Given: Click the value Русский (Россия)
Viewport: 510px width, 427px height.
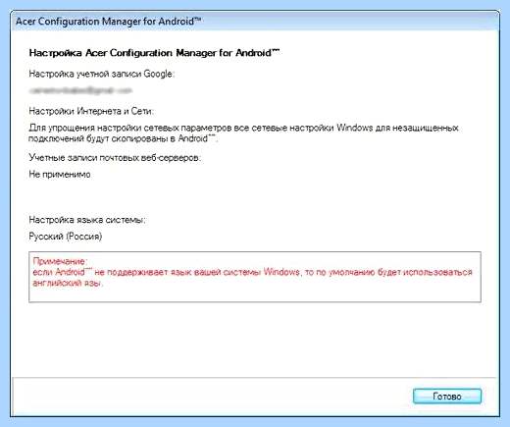Looking at the screenshot, I should (x=66, y=237).
